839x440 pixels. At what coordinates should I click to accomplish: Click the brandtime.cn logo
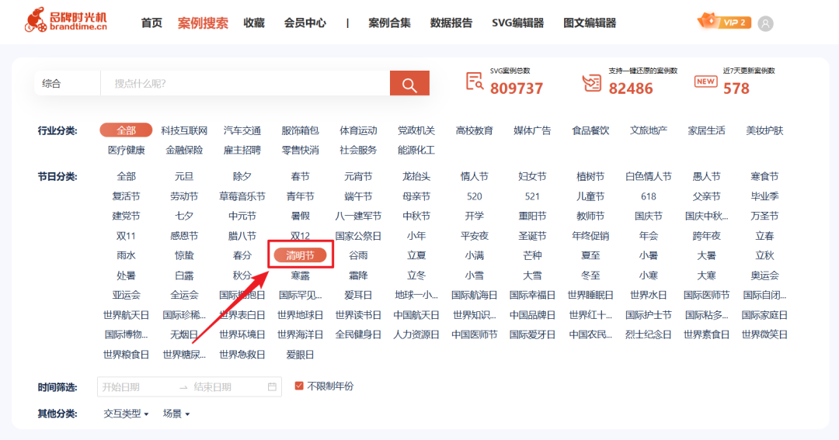(66, 20)
